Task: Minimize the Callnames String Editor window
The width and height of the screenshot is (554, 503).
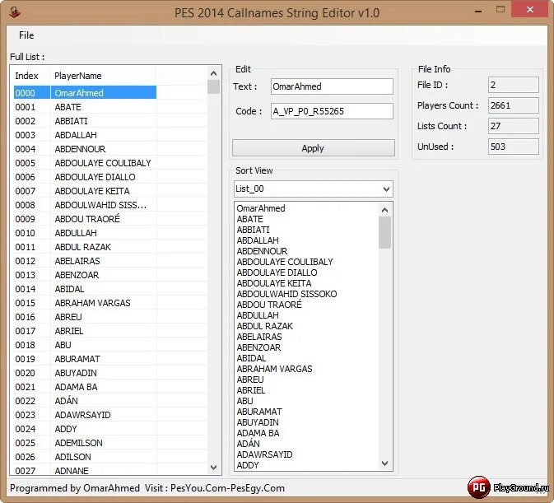Action: 478,11
